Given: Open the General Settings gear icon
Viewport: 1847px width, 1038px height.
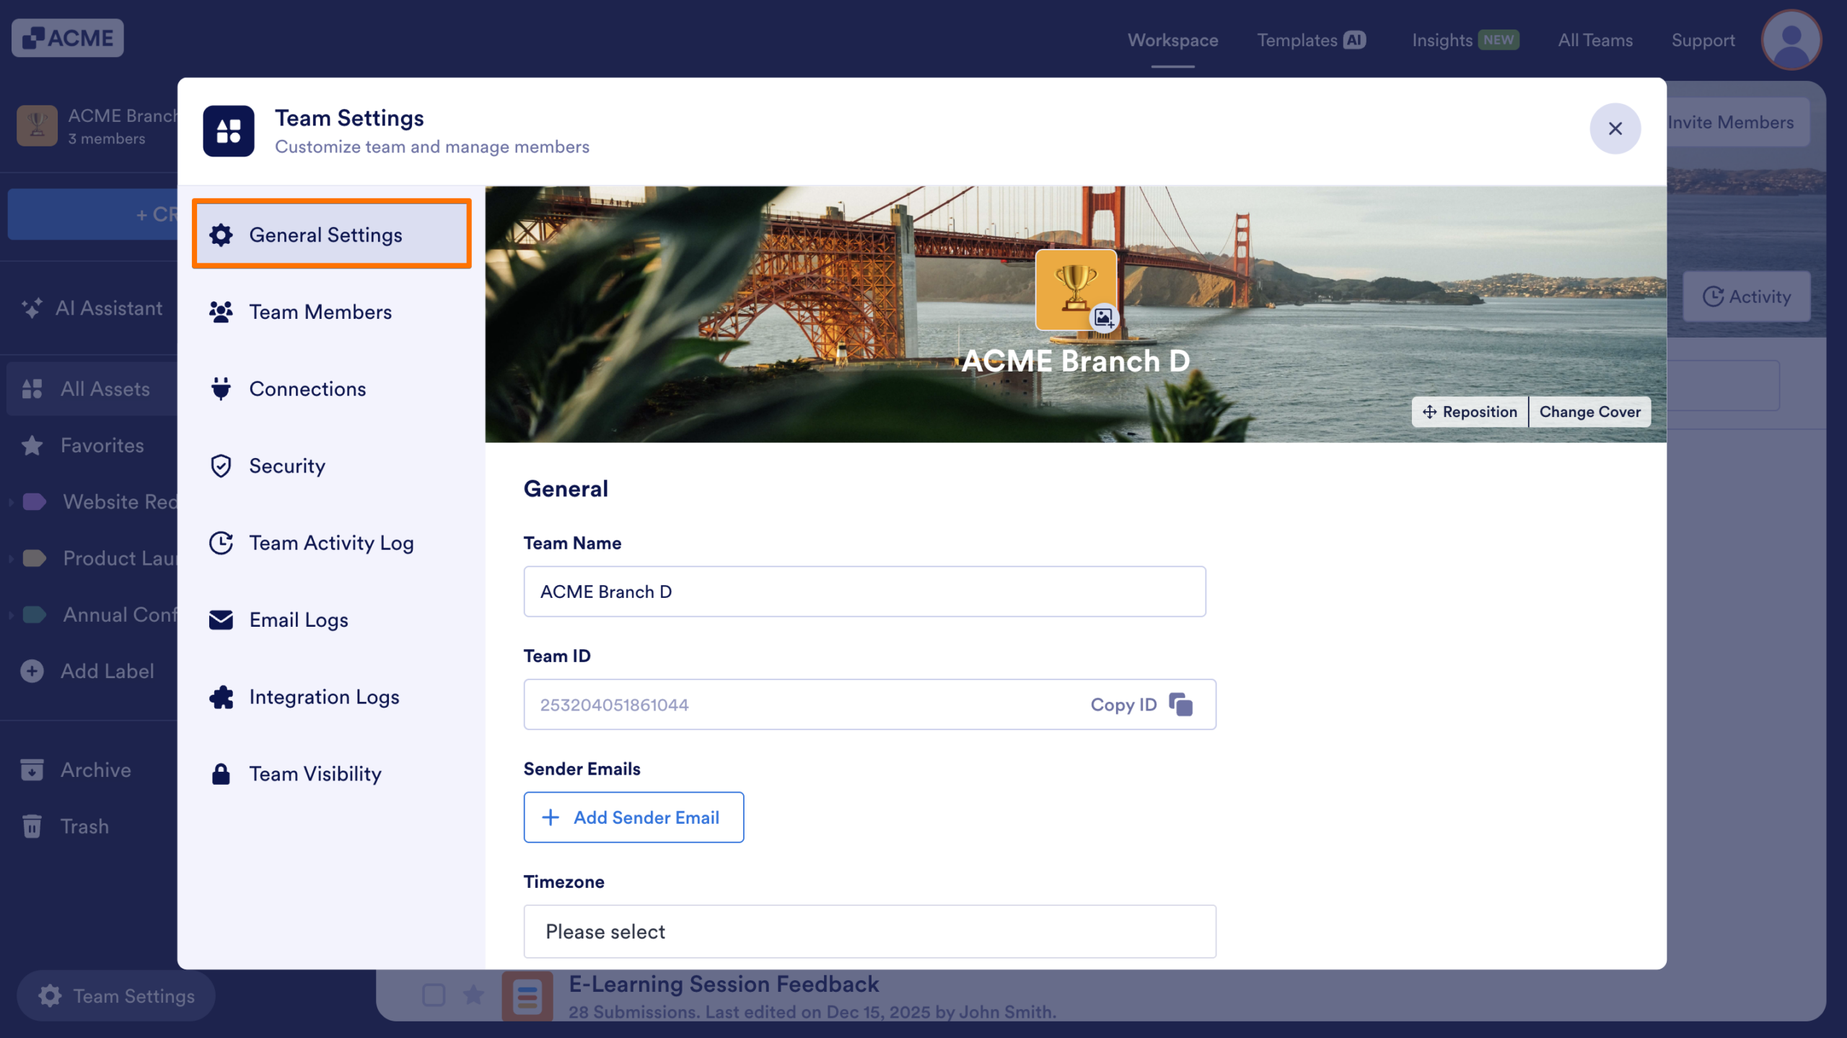Looking at the screenshot, I should pos(221,235).
